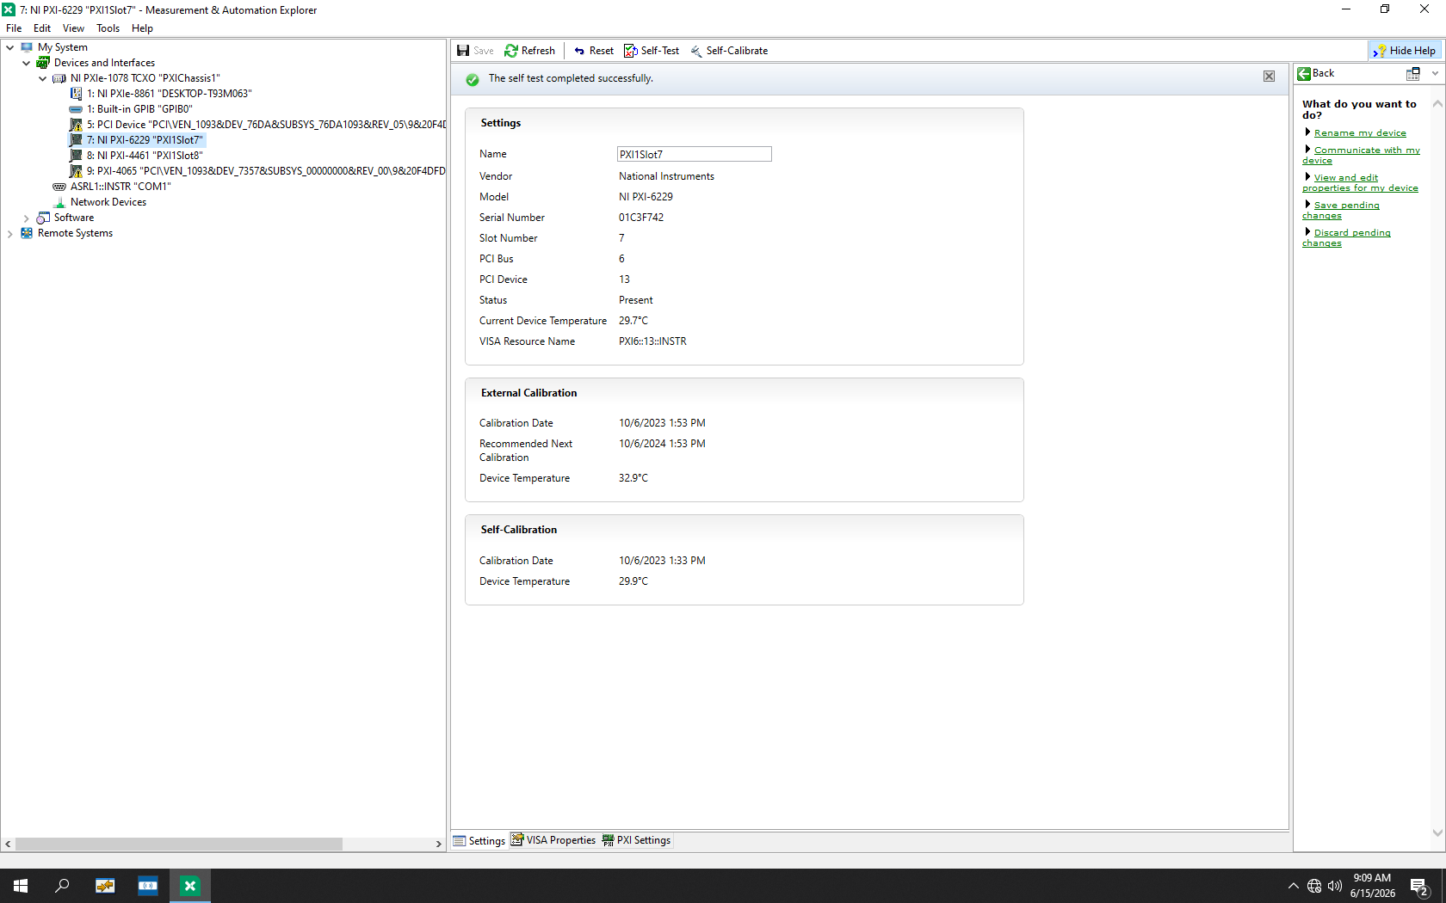
Task: Click the Hide Help button
Action: coord(1405,51)
